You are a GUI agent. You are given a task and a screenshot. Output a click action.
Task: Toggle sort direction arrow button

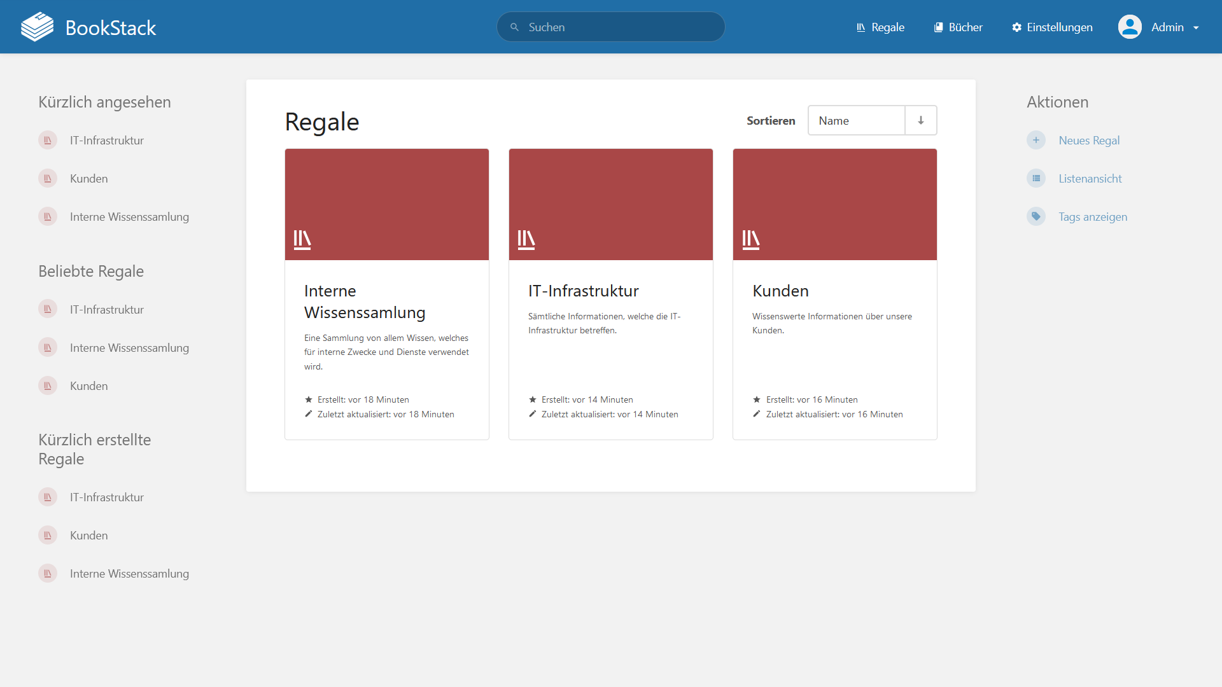click(x=920, y=120)
